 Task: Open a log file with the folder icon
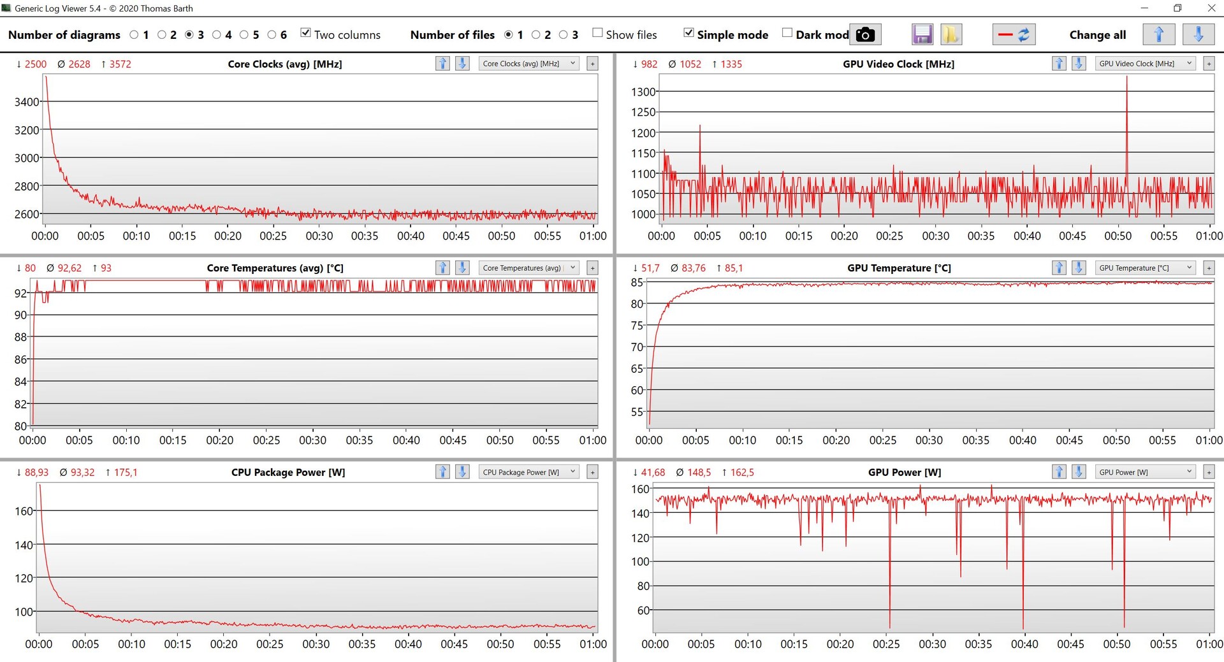(x=951, y=34)
